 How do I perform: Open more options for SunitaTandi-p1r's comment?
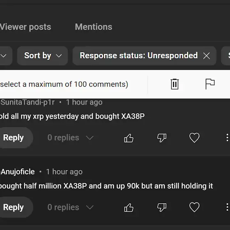(227, 138)
